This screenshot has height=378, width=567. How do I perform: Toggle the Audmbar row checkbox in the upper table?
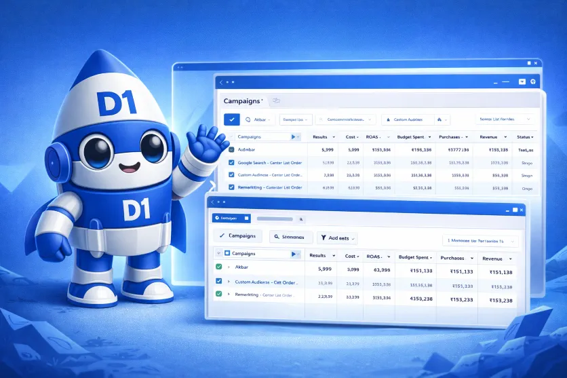pyautogui.click(x=231, y=149)
